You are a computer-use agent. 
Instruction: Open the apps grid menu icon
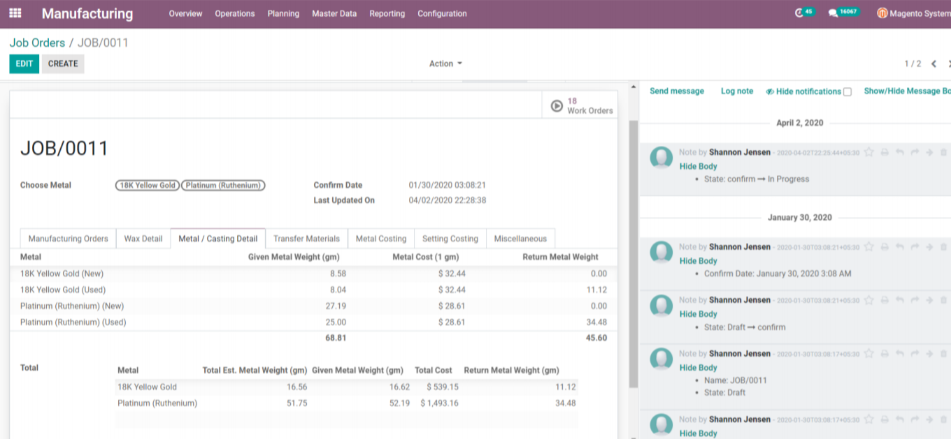pos(15,13)
